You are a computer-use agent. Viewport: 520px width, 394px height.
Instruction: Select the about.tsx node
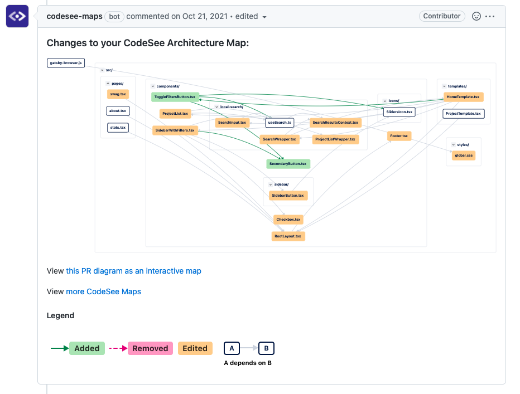(118, 111)
